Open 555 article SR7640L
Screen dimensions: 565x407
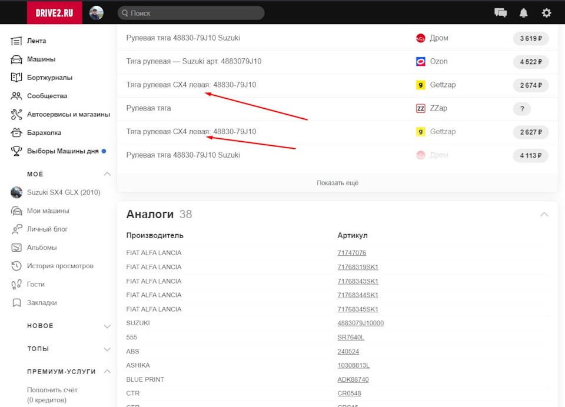(x=351, y=337)
